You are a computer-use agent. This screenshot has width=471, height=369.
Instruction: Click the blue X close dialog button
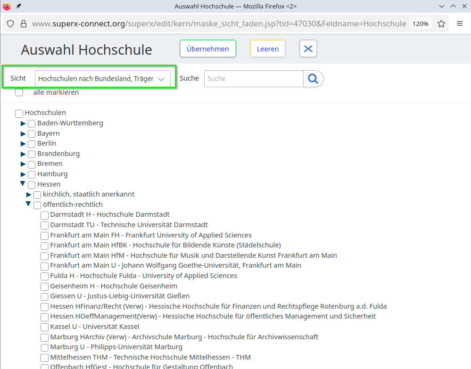coord(308,49)
